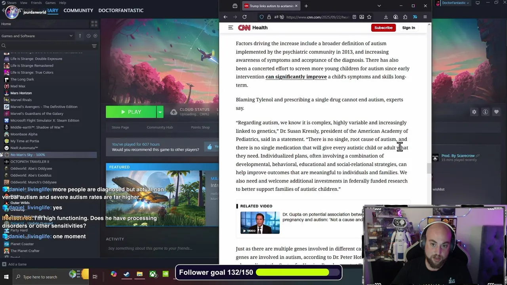Show recent games clock icon
The height and width of the screenshot is (285, 507).
point(88,36)
